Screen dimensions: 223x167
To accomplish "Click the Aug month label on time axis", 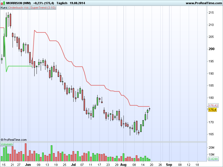I will [x=123, y=165].
